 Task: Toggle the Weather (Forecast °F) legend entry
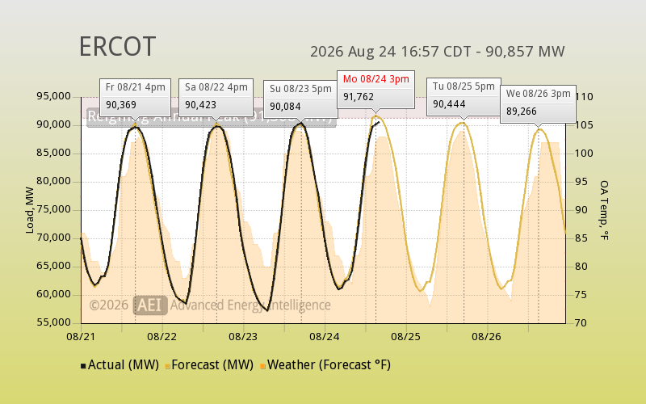pyautogui.click(x=325, y=365)
